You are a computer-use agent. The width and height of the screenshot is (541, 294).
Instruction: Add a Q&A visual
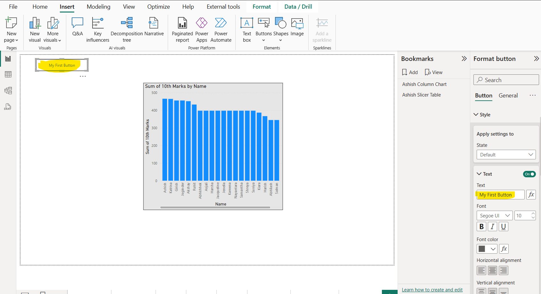[77, 29]
